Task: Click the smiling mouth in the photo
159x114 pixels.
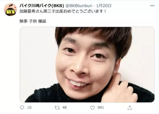Action: point(78,83)
